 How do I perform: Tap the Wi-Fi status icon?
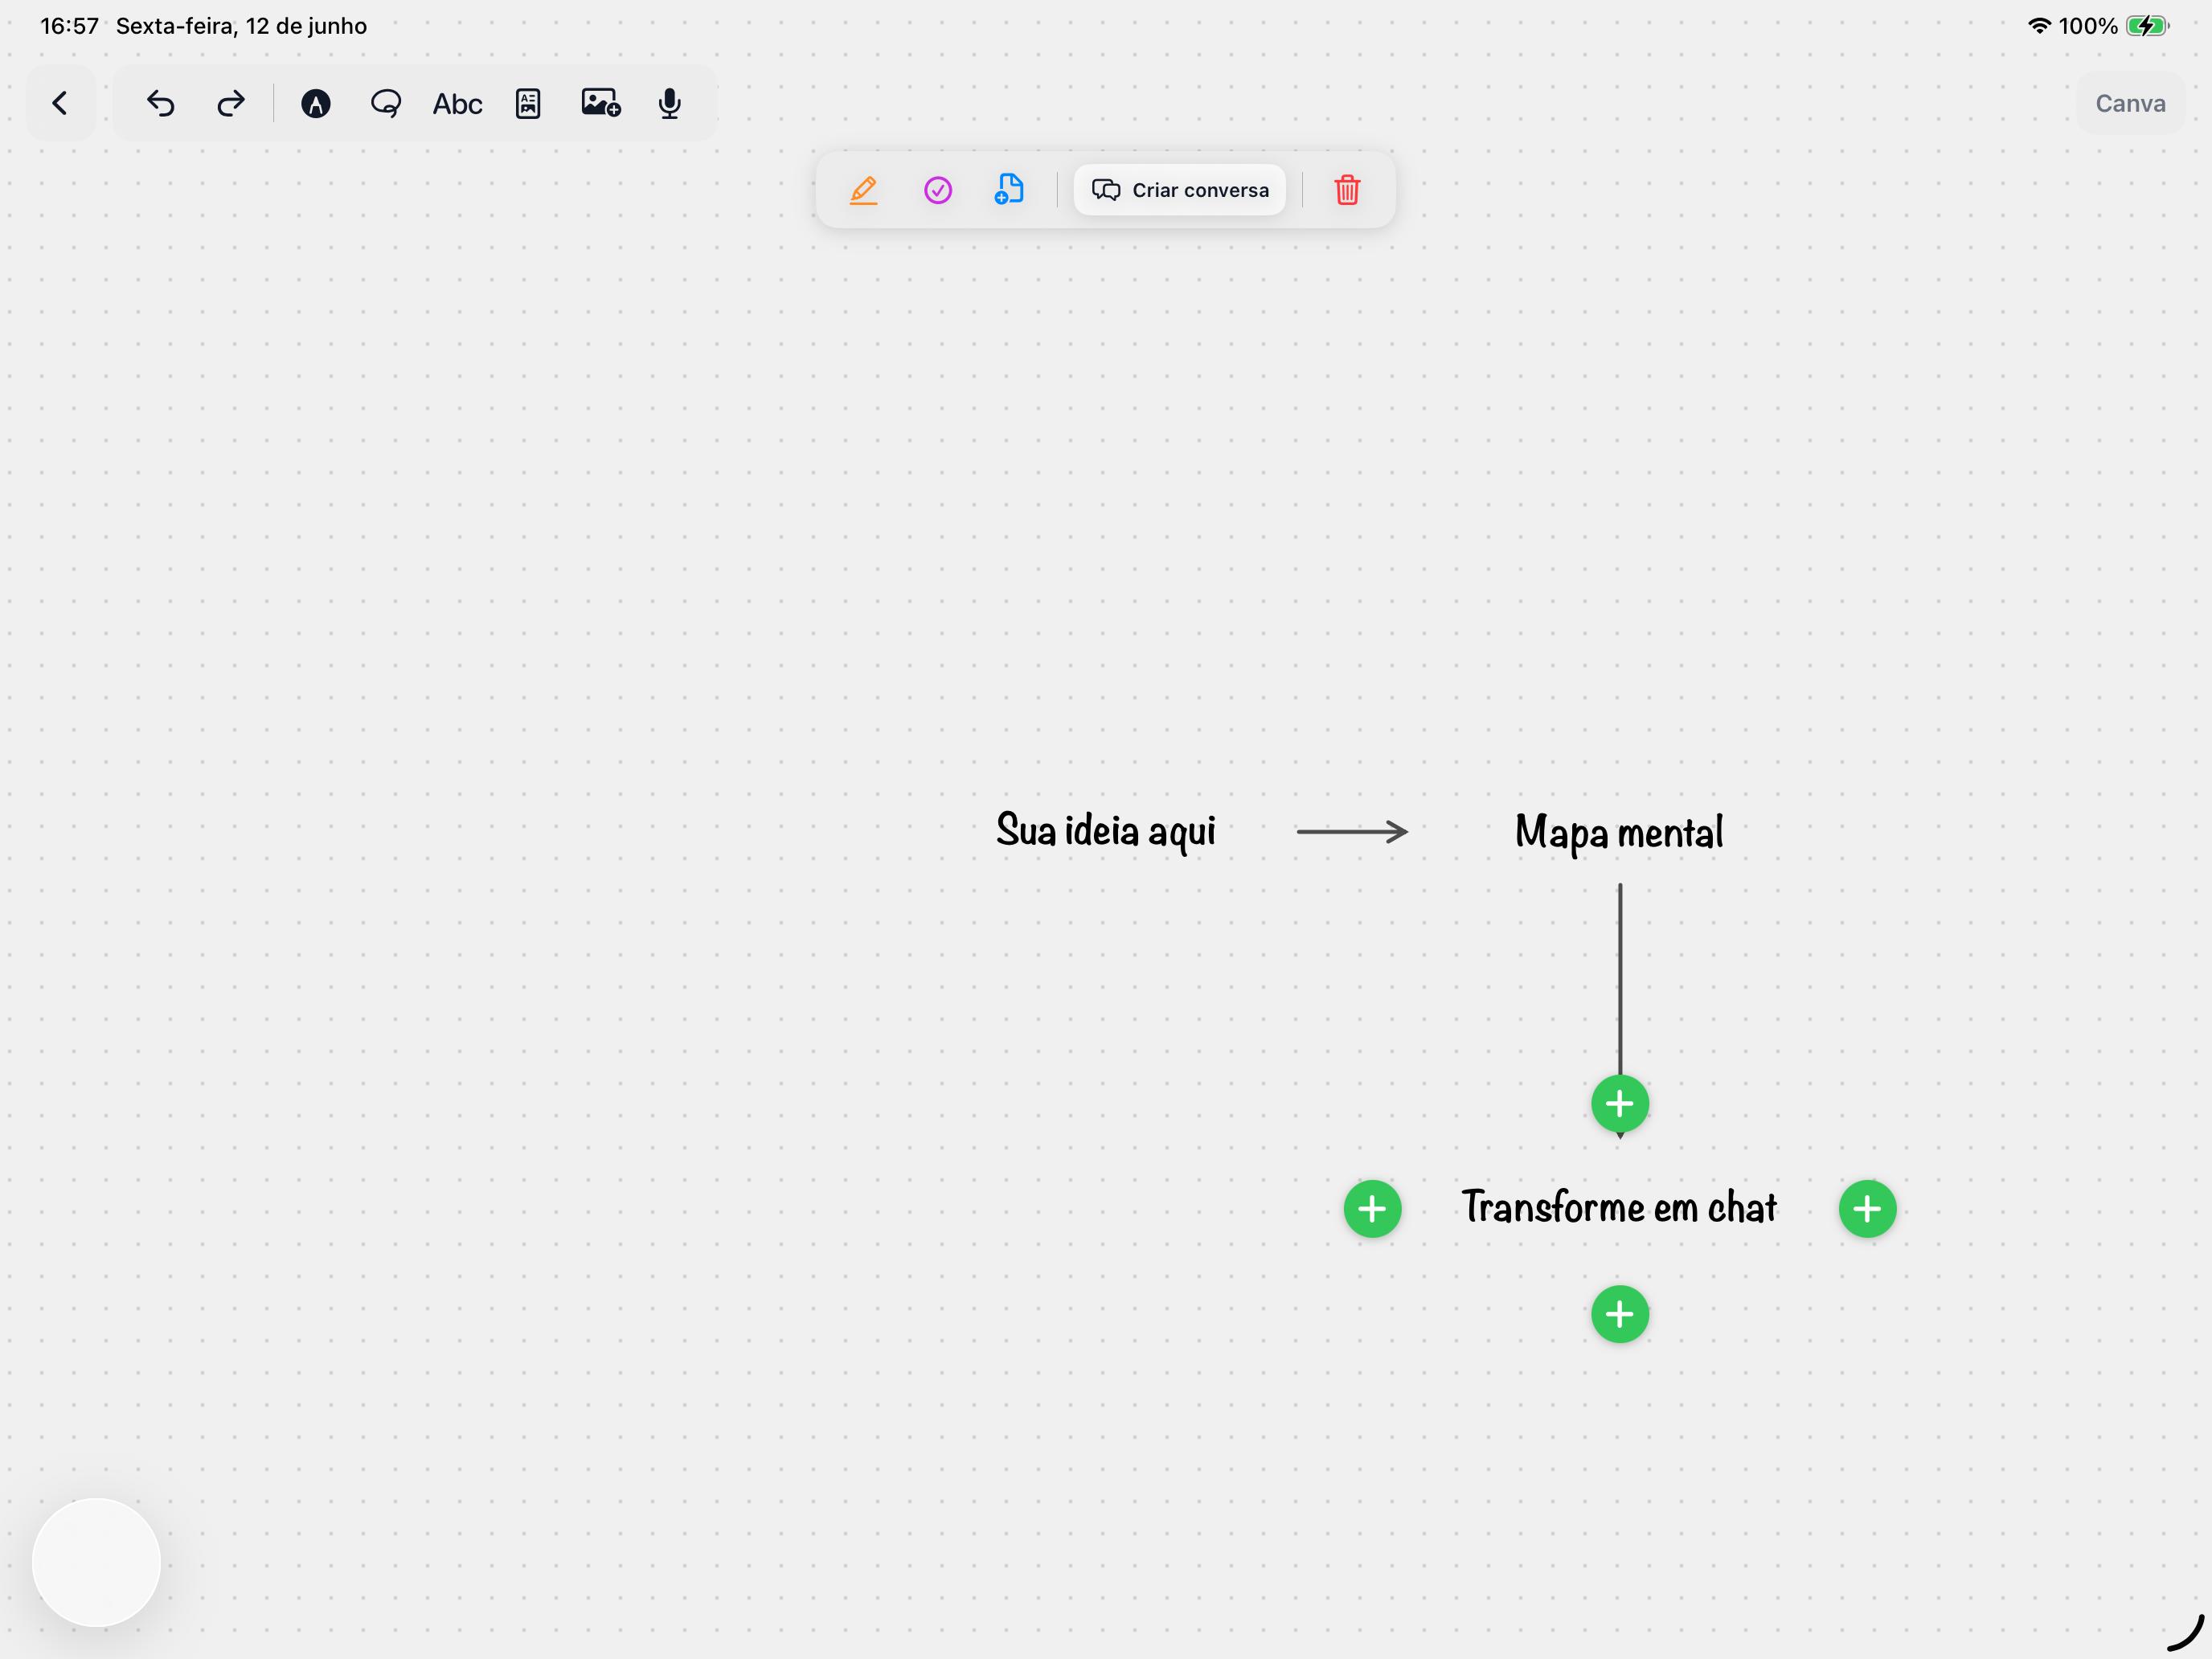pos(2039,26)
